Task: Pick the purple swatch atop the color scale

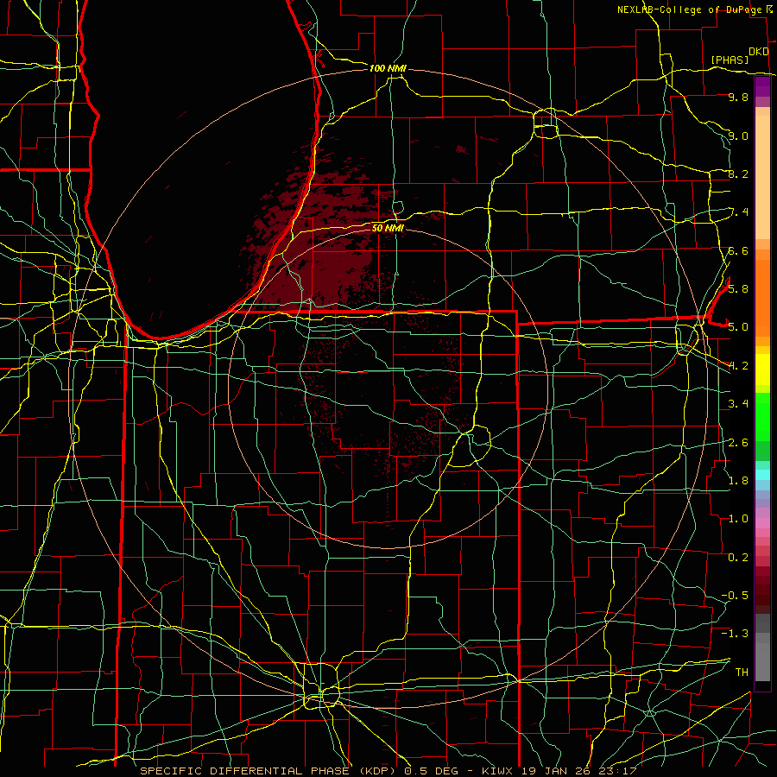Action: 762,86
